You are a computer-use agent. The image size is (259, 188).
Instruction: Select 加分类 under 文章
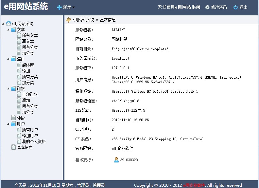pos(28,53)
